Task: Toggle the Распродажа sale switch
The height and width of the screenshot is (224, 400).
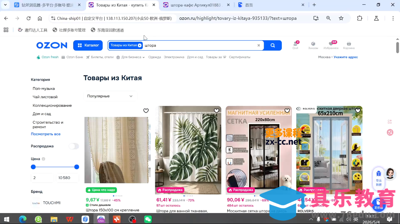Action: coord(74,146)
